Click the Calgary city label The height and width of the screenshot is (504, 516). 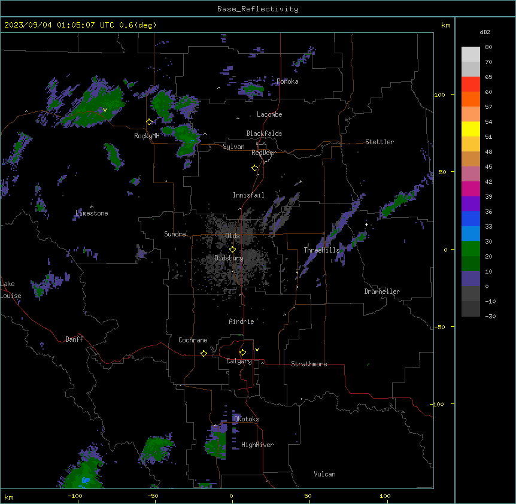[239, 361]
